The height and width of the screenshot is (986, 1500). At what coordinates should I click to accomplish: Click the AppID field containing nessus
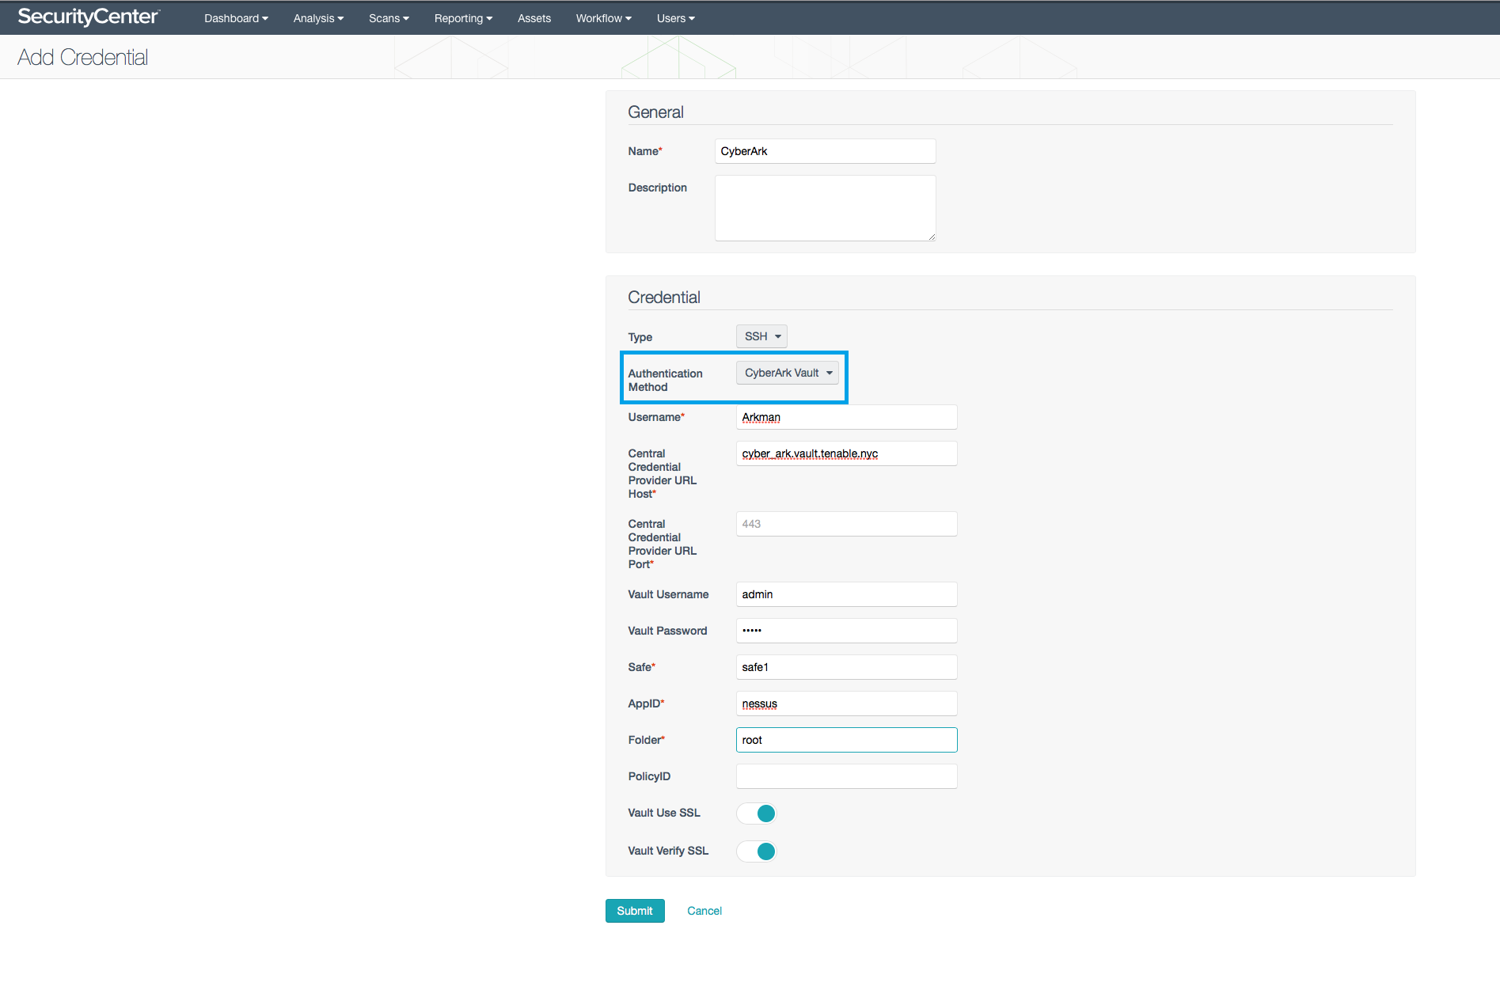click(x=847, y=703)
